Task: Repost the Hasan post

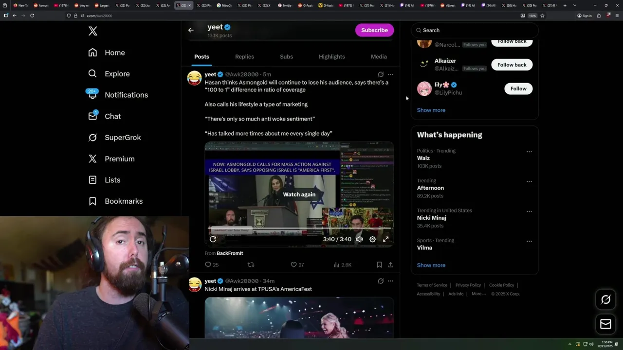Action: click(x=251, y=265)
